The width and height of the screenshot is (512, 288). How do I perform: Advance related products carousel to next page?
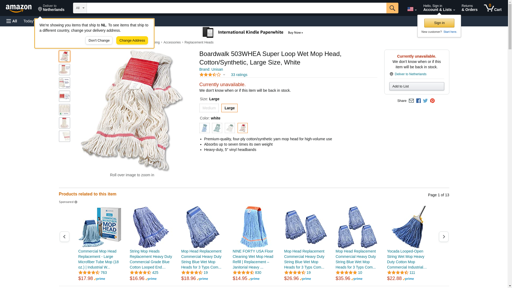[x=443, y=237]
